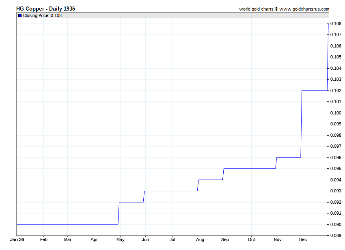345x250 pixels.
Task: Click the 0.091 y-axis value
Action: pyautogui.click(x=336, y=213)
